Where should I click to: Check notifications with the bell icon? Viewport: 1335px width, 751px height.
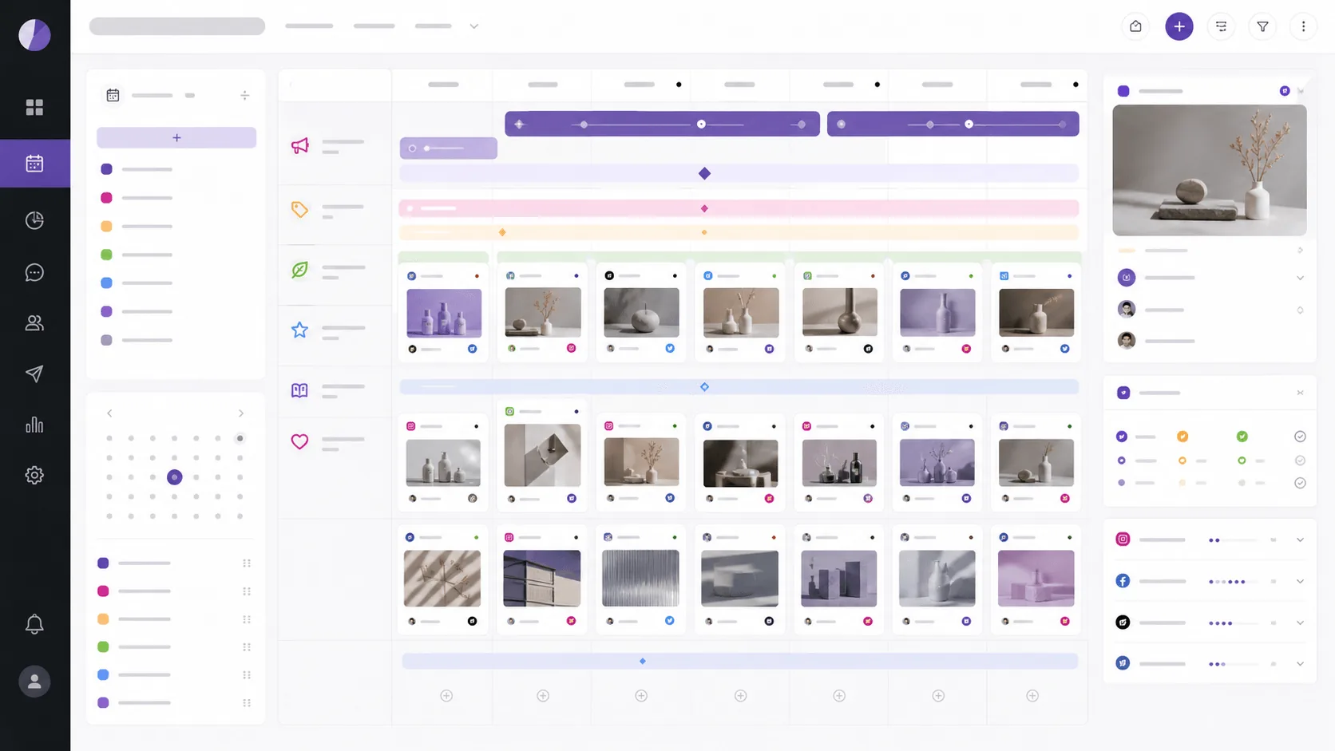point(34,624)
